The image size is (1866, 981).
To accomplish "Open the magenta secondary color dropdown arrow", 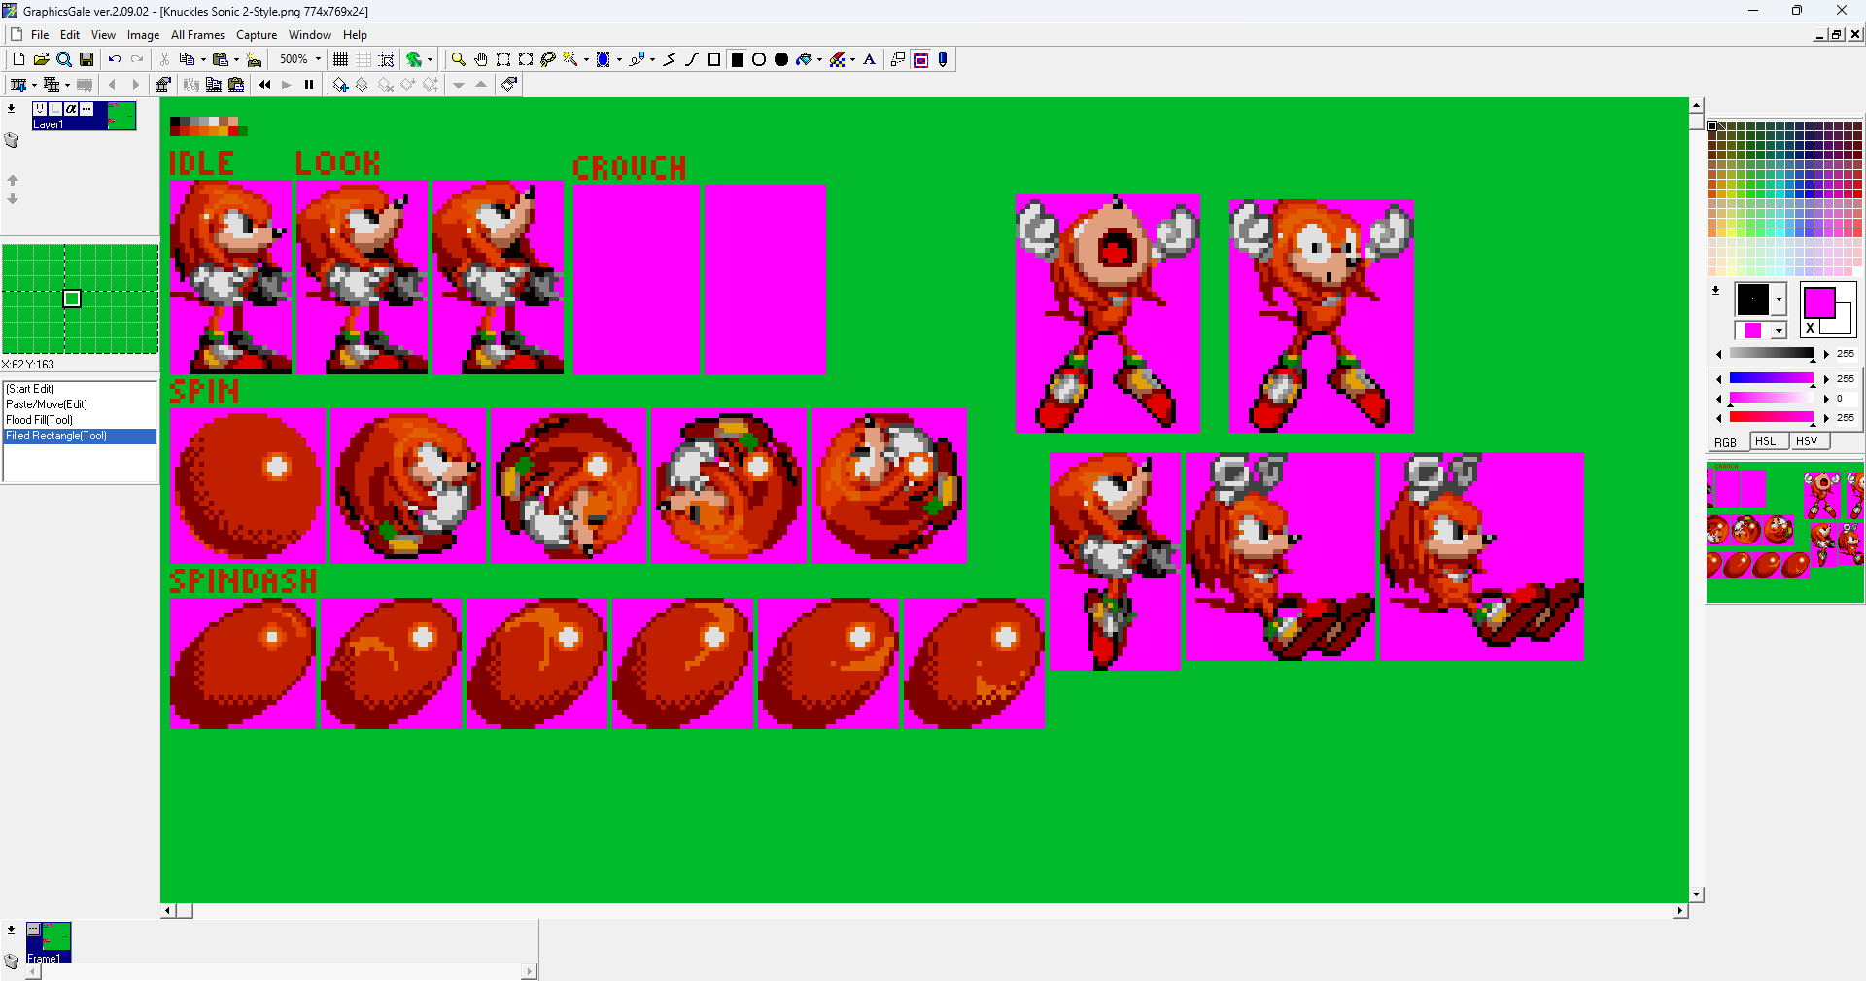I will [1779, 331].
